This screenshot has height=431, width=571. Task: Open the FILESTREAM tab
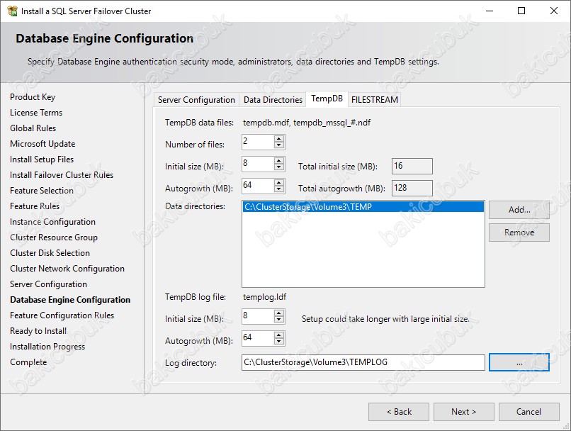coord(374,100)
